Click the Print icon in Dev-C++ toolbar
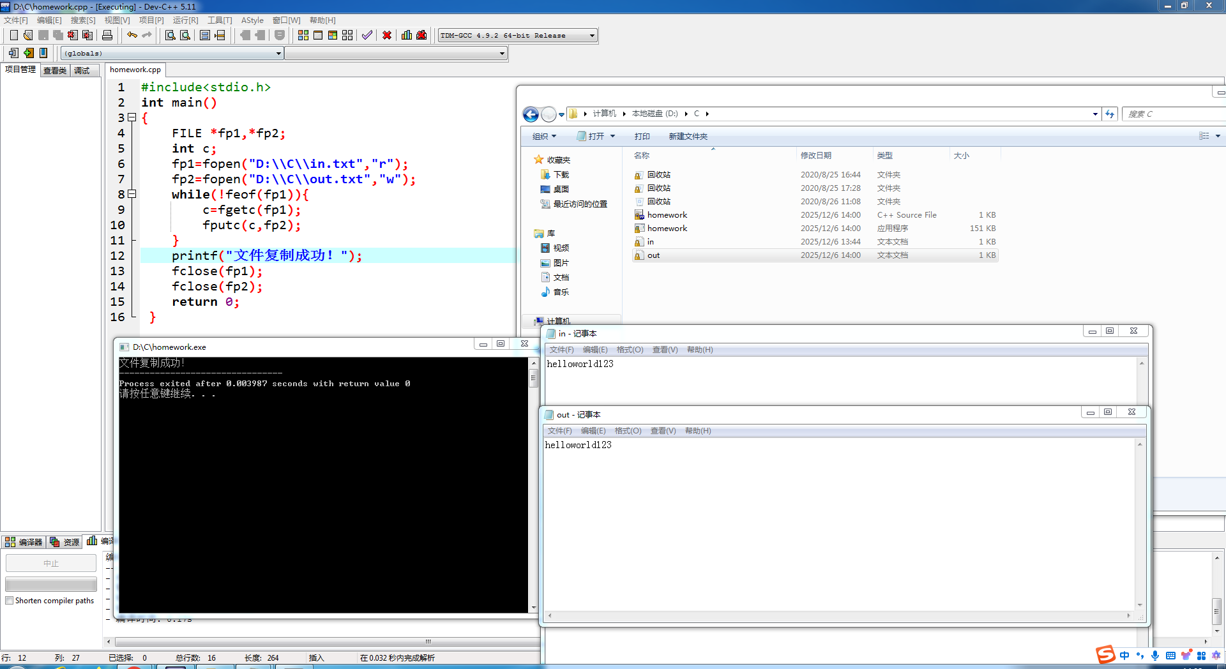Viewport: 1226px width, 669px height. click(x=107, y=35)
